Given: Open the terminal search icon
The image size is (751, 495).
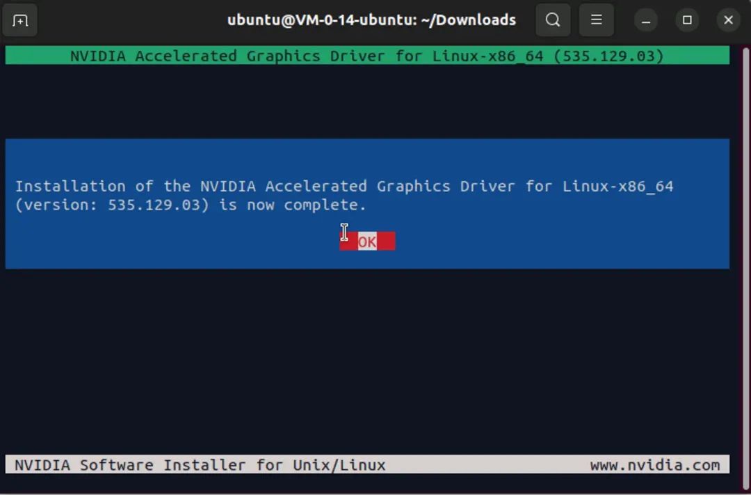Looking at the screenshot, I should coord(553,20).
